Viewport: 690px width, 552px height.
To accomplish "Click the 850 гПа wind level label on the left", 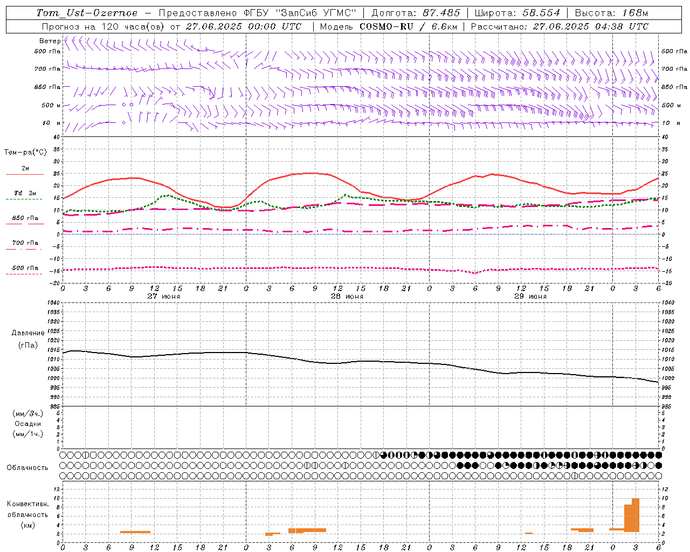I will [47, 87].
